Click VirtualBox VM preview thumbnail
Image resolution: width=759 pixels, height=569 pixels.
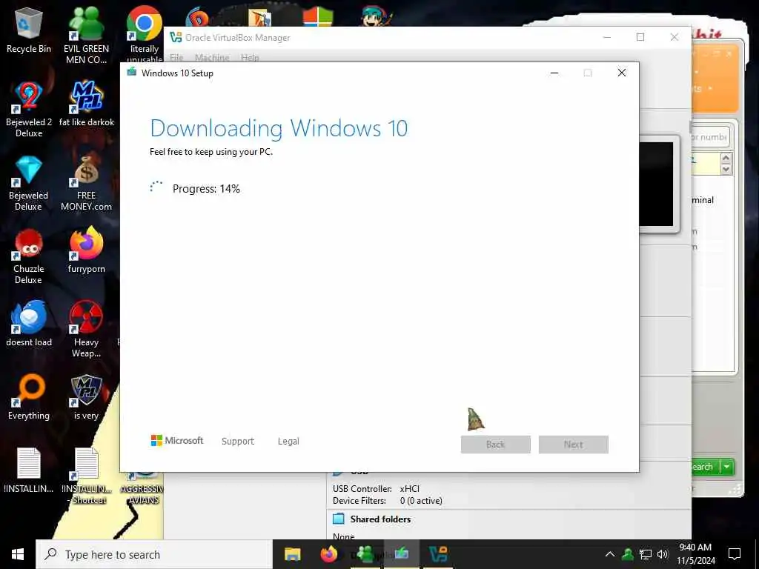tap(659, 184)
